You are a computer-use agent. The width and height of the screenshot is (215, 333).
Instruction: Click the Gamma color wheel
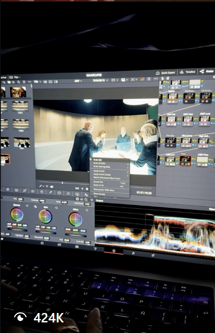coord(17,215)
